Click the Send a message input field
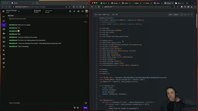The height and width of the screenshot is (111, 198). tap(46, 103)
